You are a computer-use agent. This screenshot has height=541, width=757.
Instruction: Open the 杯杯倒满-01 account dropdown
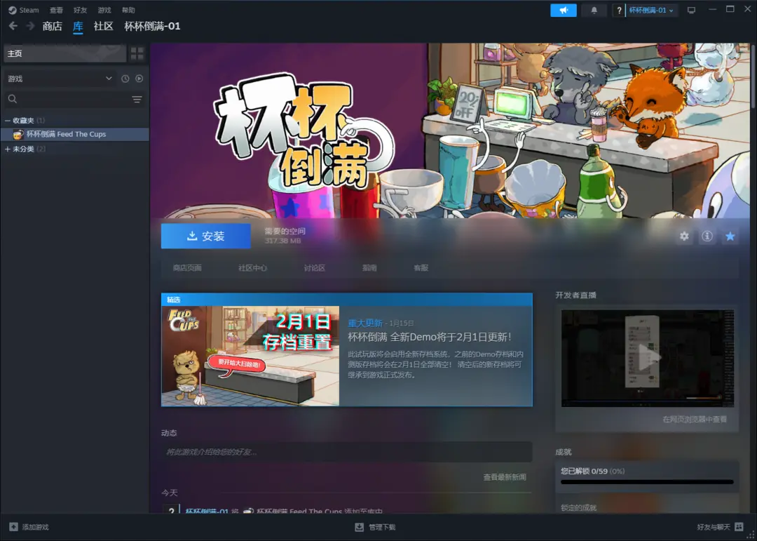(x=650, y=11)
